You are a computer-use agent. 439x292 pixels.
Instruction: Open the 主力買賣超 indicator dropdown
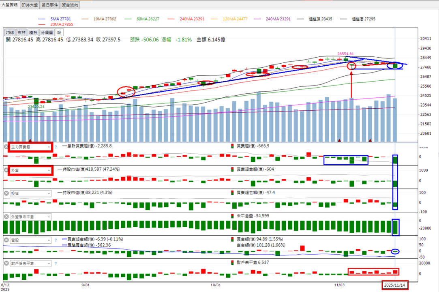coord(30,147)
